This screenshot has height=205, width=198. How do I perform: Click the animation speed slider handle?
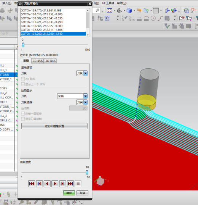(87, 172)
